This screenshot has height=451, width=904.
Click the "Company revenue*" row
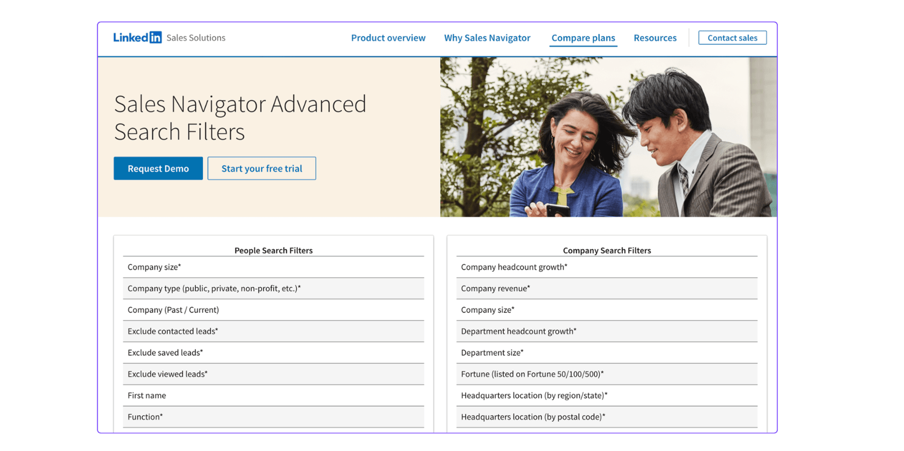(607, 288)
